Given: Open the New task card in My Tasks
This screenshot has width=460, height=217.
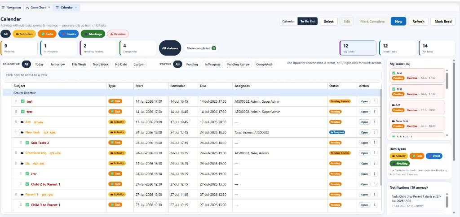Looking at the screenshot, I should point(418,123).
